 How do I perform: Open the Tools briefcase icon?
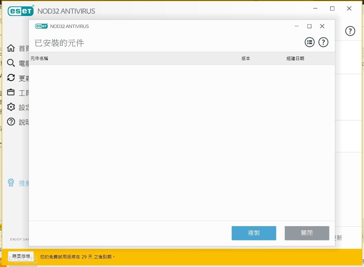point(11,92)
